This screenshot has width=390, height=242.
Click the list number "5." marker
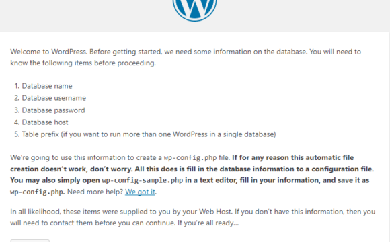pyautogui.click(x=17, y=134)
